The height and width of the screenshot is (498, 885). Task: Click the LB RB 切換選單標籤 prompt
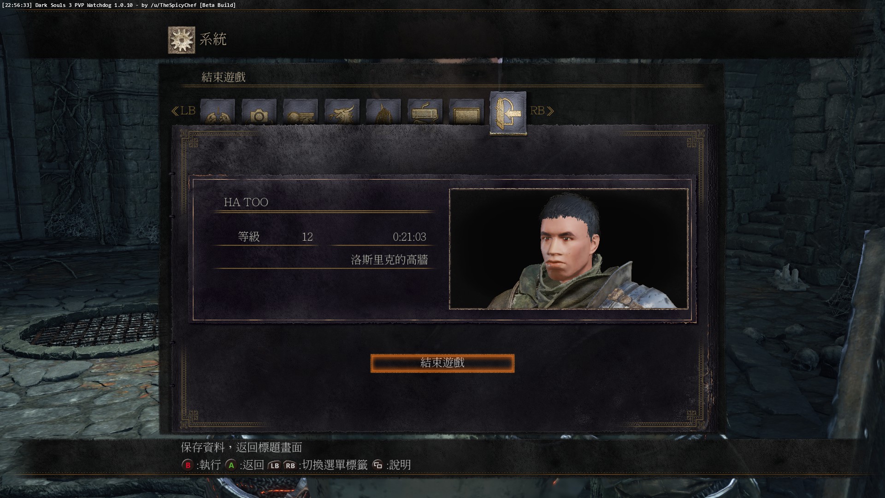click(x=318, y=465)
